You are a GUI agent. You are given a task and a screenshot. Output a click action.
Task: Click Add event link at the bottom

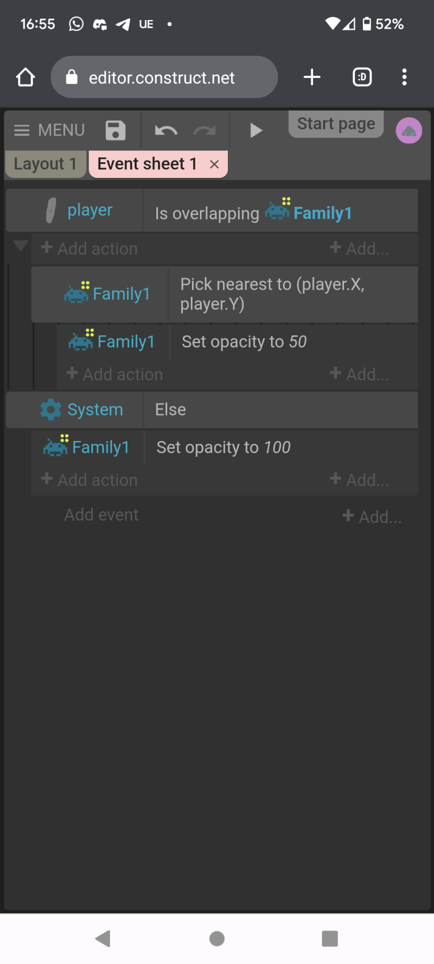coord(101,515)
